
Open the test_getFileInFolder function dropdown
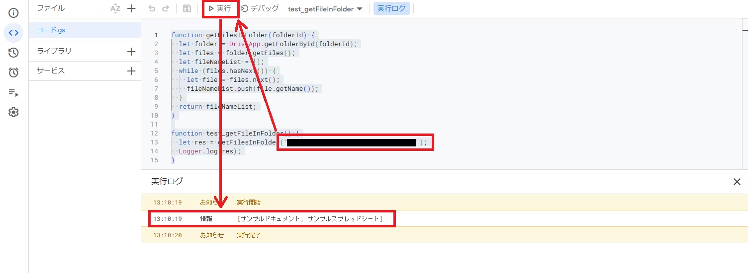(325, 9)
